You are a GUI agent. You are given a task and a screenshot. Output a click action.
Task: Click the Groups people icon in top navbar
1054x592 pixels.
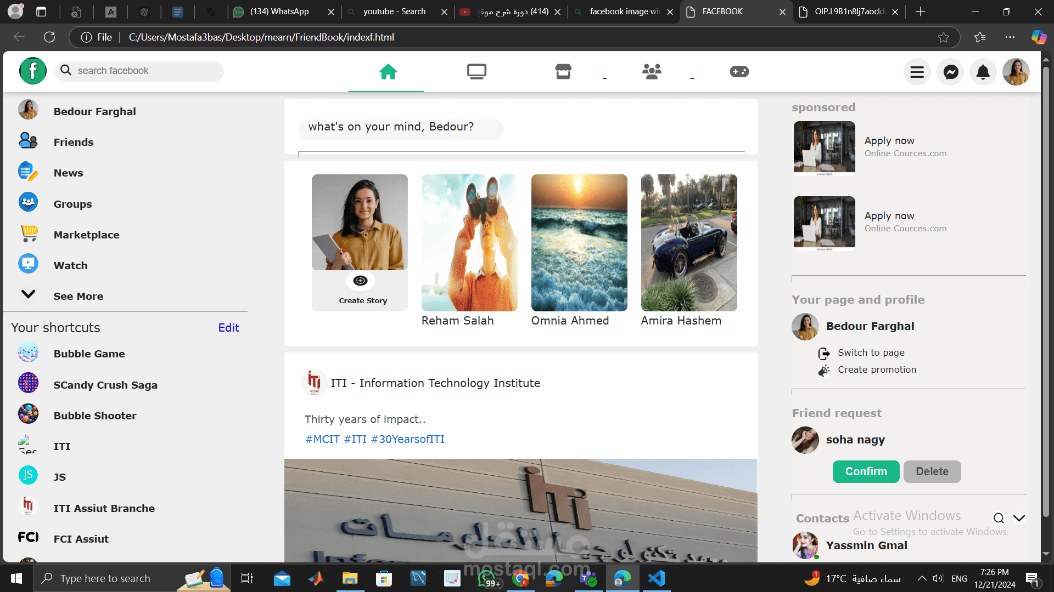pos(651,71)
